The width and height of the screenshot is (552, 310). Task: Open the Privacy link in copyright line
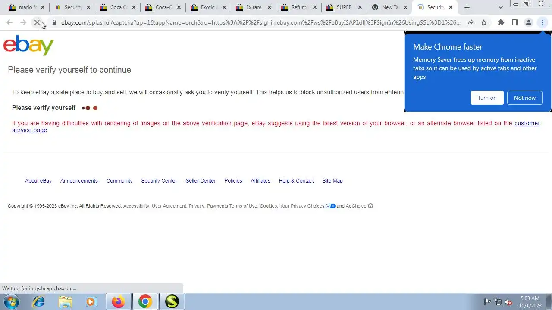pyautogui.click(x=196, y=206)
